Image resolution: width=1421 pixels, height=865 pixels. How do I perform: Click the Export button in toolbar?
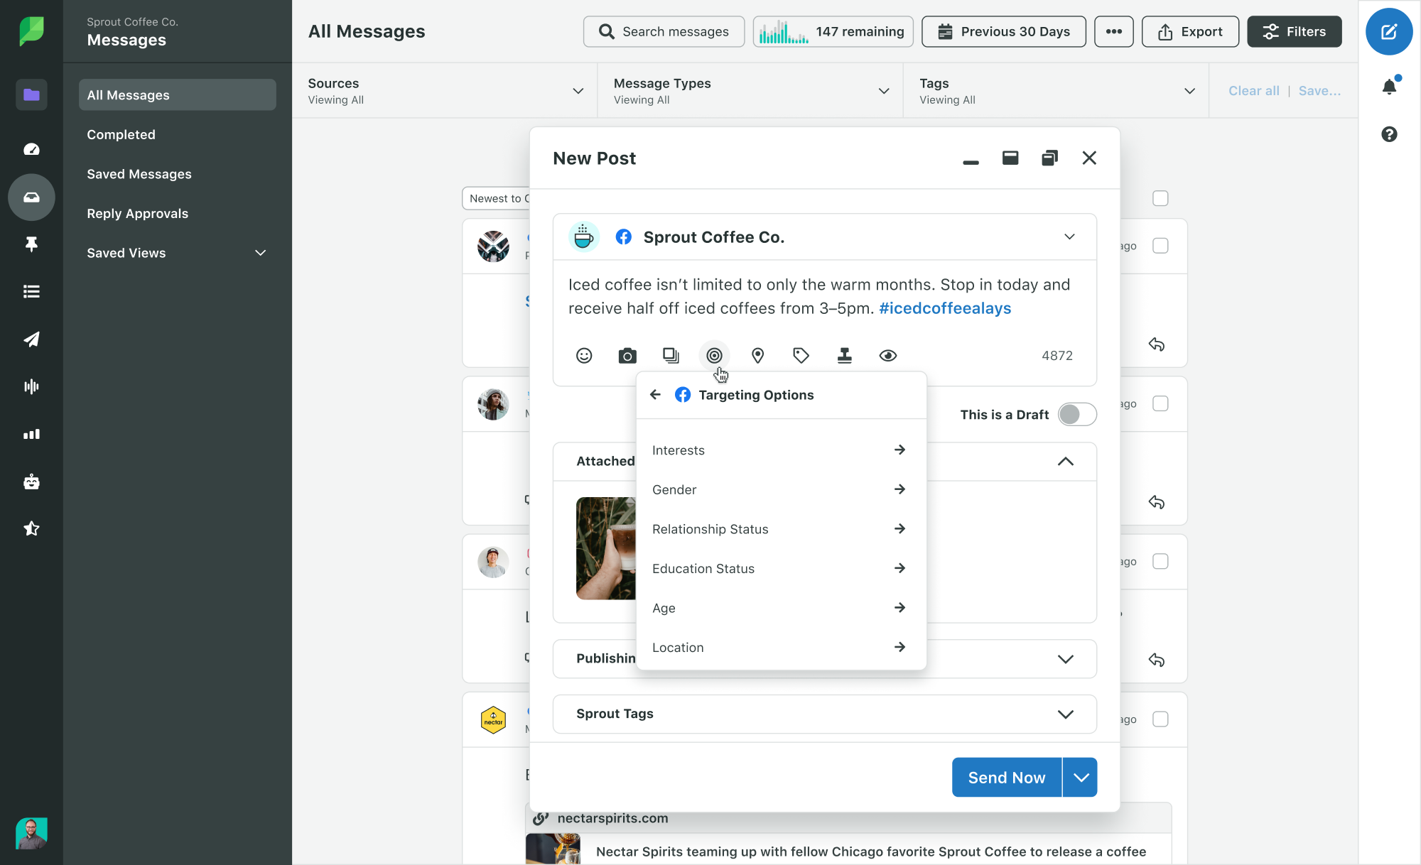click(1189, 31)
